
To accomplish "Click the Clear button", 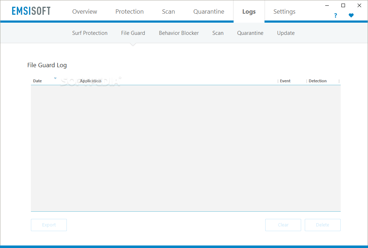I will point(283,225).
